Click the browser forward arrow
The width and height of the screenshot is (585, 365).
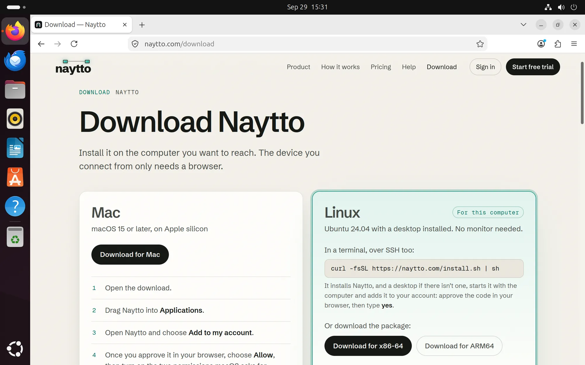(x=58, y=44)
